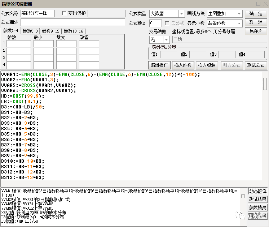Click the 测试公式 test formula button
The image size is (269, 227).
coord(256,65)
